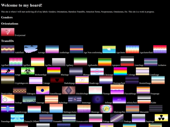The height and width of the screenshot is (127, 170).
Task: Click the 'Hybridage' label
Action: click(x=63, y=103)
